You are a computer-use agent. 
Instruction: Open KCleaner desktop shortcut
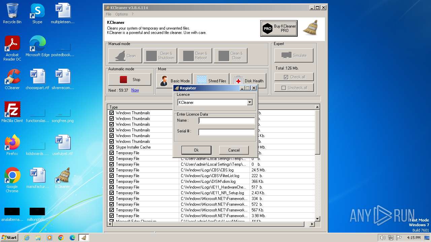coord(63,178)
